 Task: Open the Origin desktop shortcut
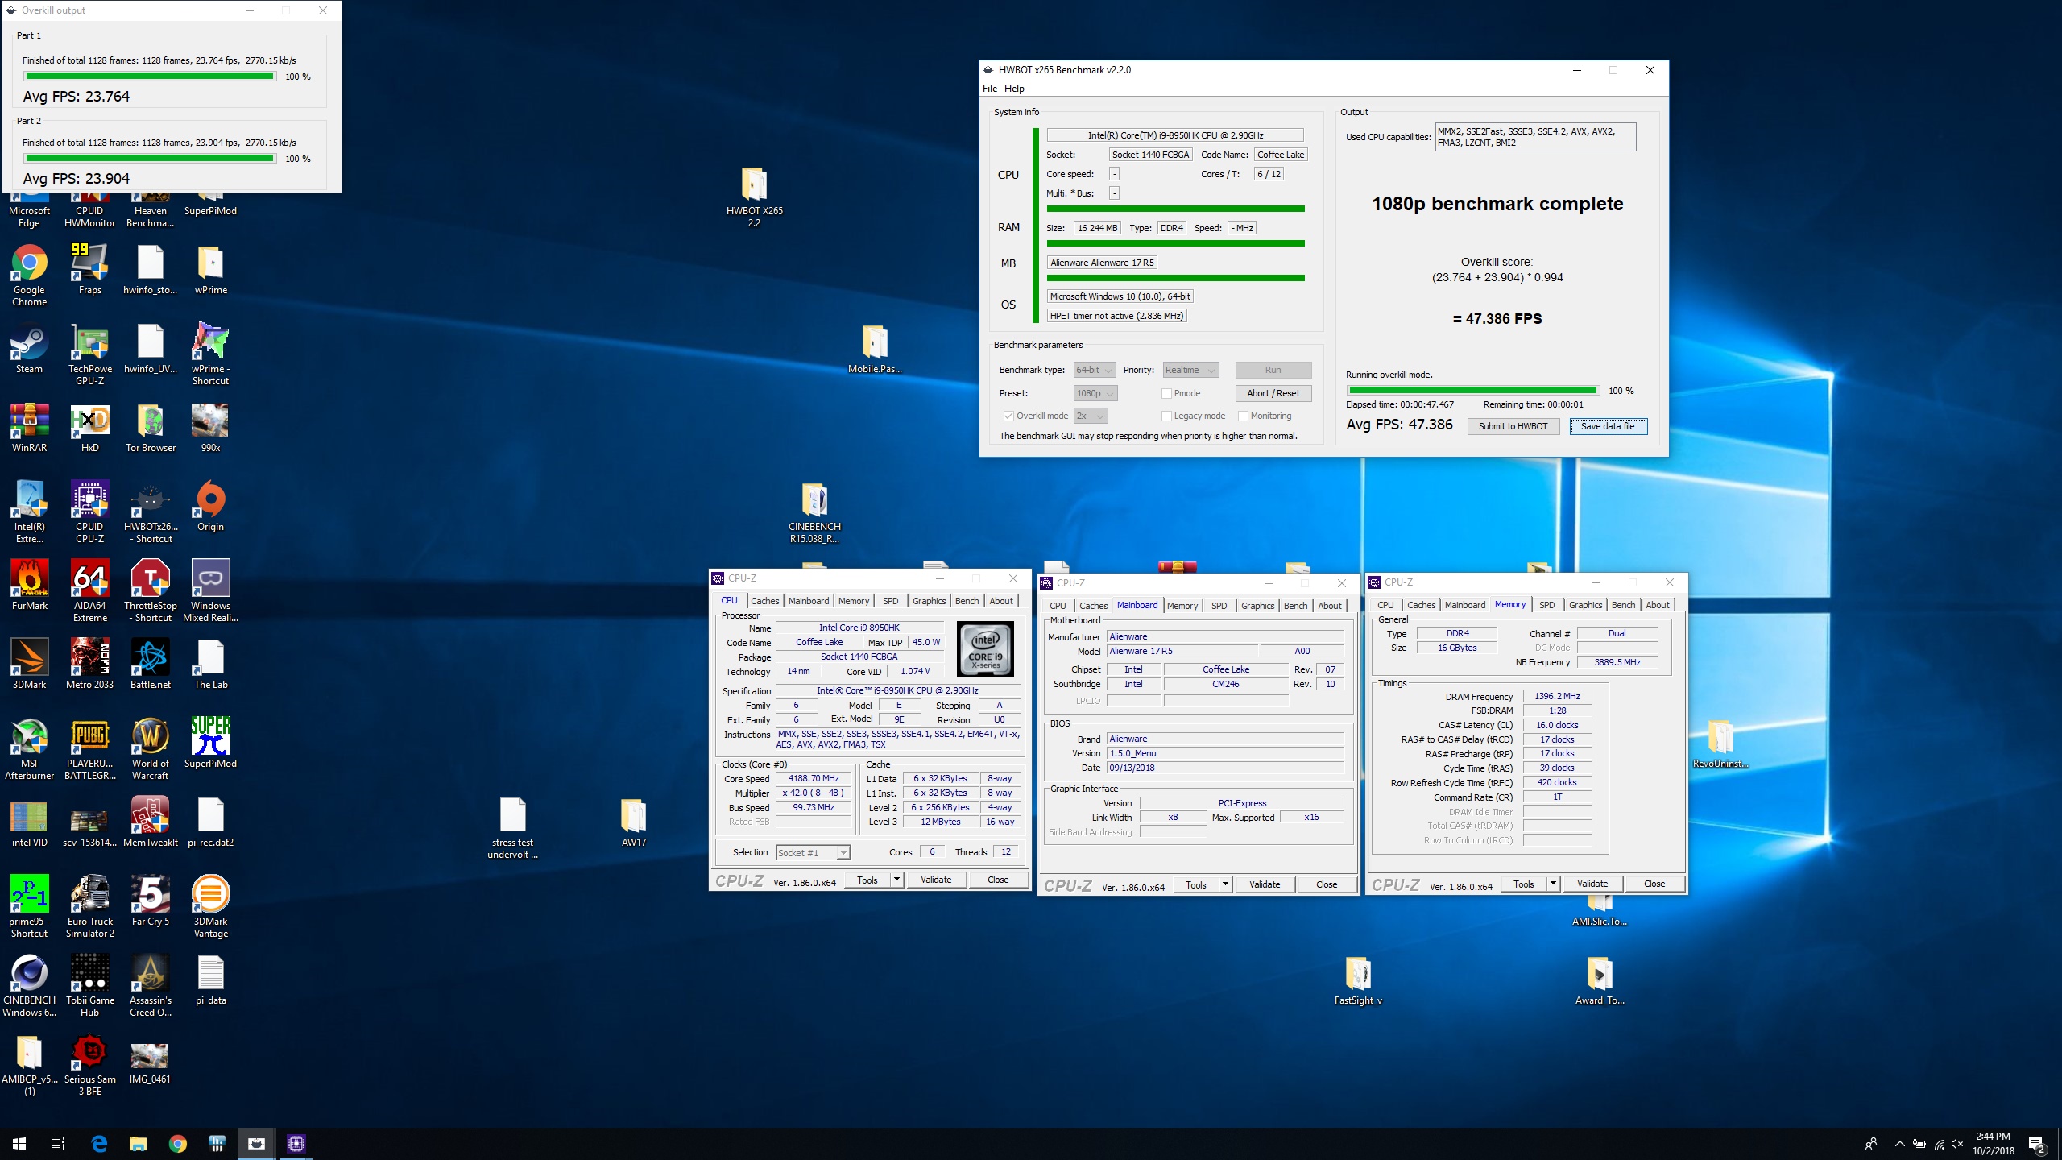(211, 507)
